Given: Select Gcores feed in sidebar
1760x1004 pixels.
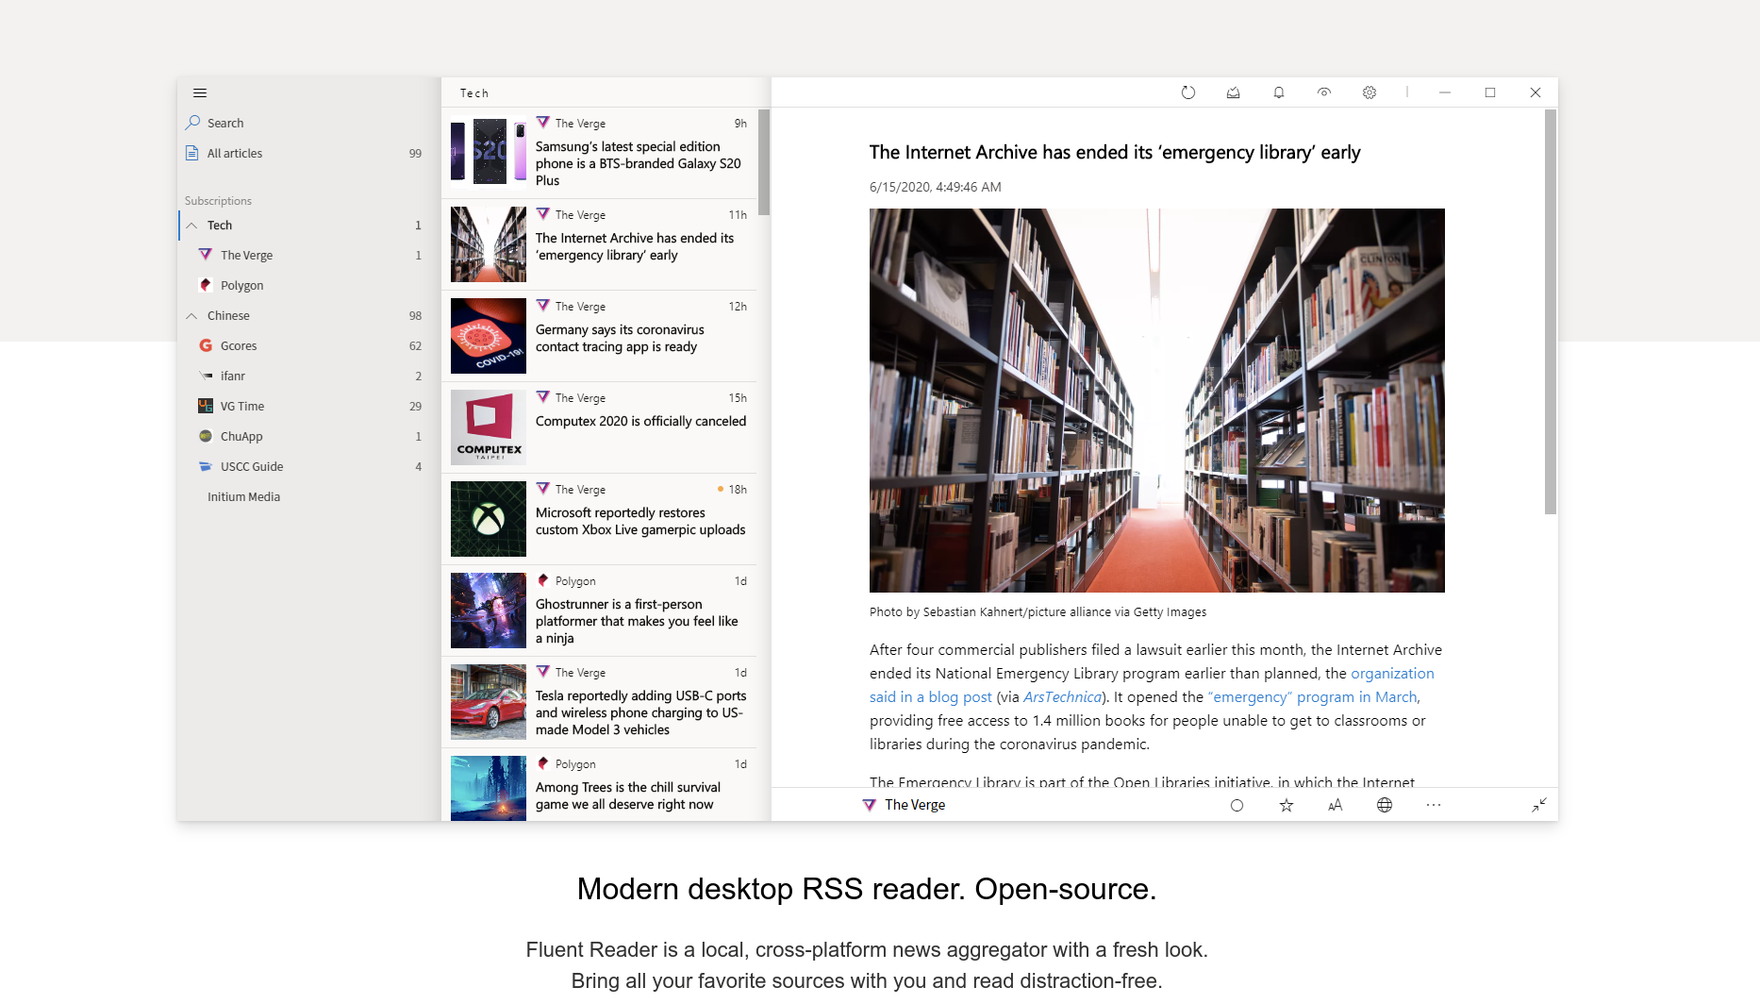Looking at the screenshot, I should (x=308, y=346).
